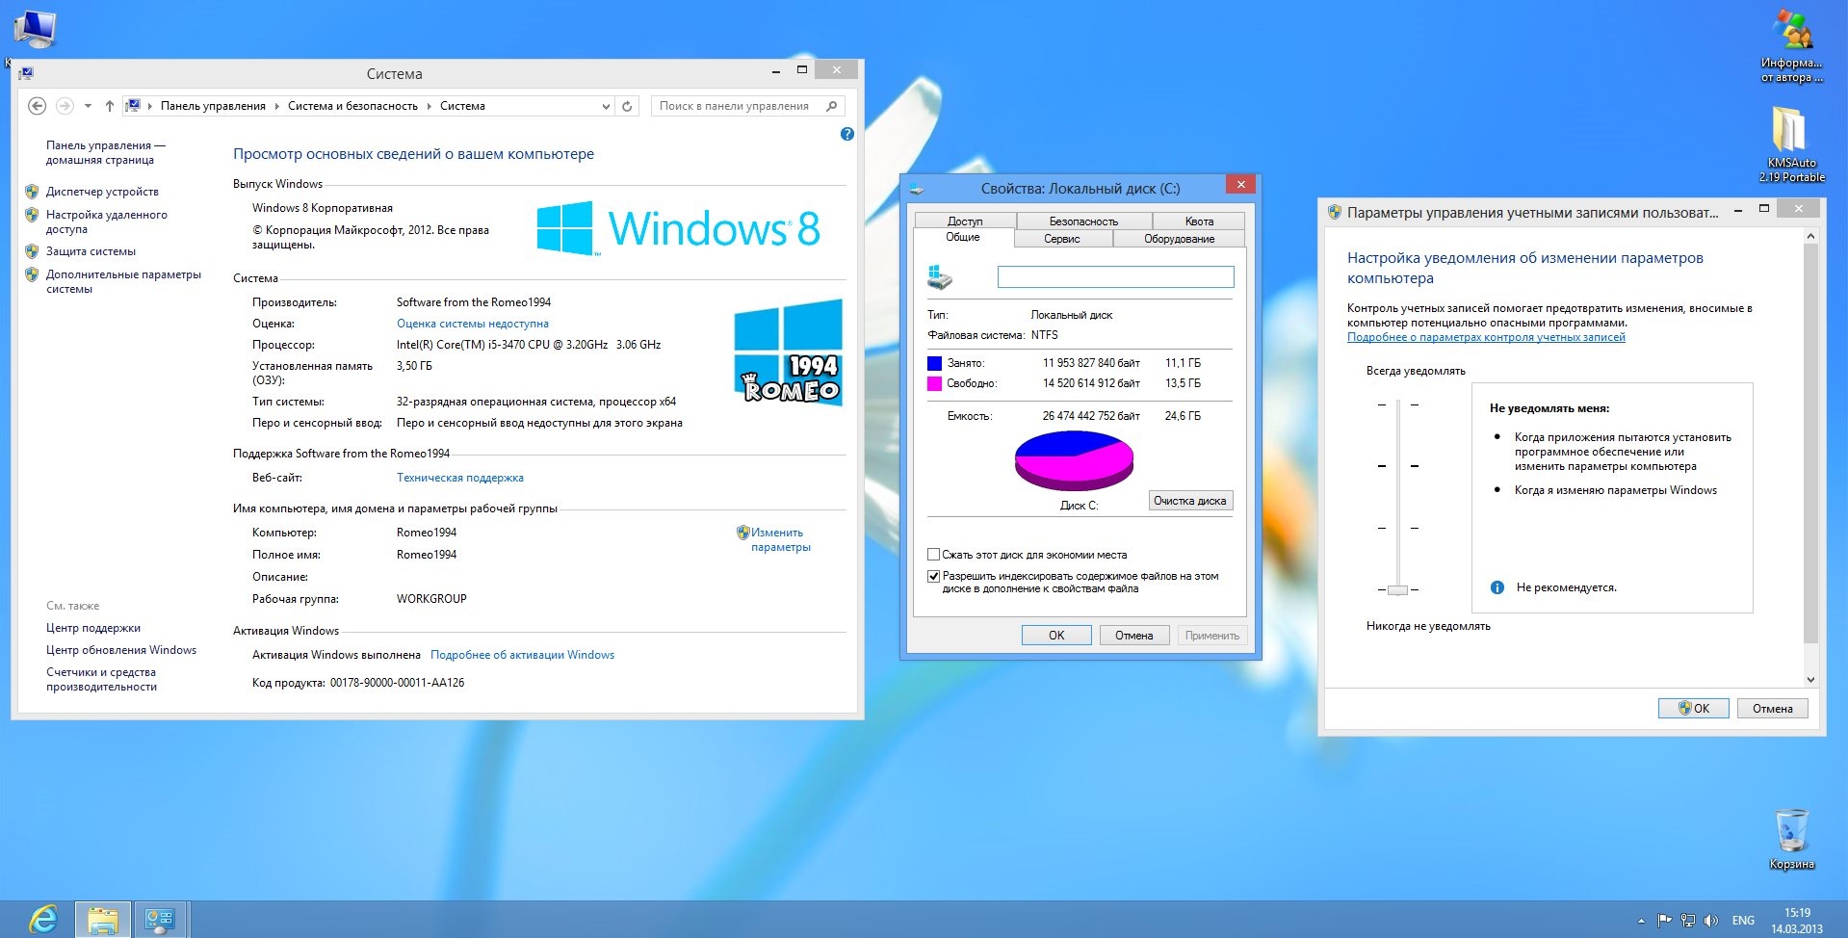Screen dimensions: 1848x938
Task: Click the shield icon beside Настройка удаленного доступа
Action: [32, 215]
